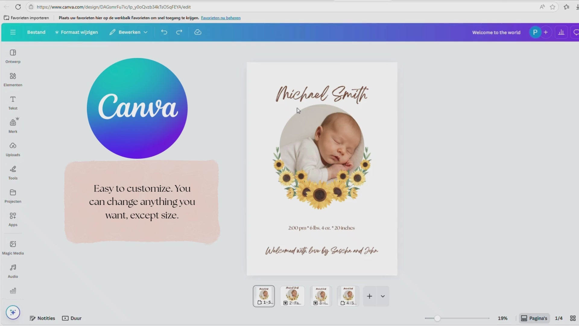Click the cloud save status icon
This screenshot has height=326, width=579.
pyautogui.click(x=198, y=32)
